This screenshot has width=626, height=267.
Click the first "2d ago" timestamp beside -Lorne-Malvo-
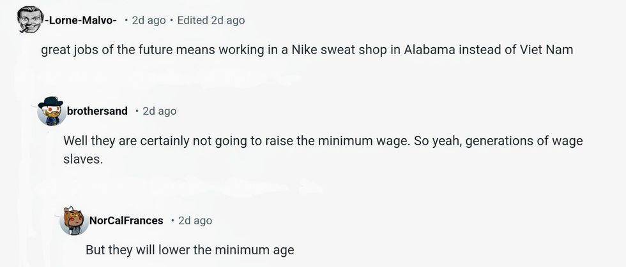pos(148,20)
